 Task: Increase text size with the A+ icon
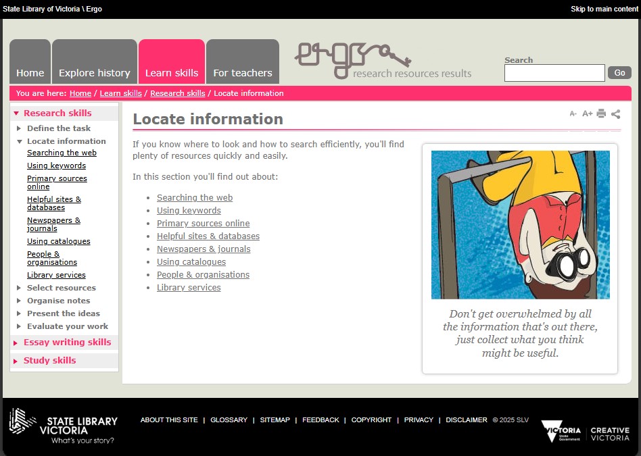tap(587, 114)
